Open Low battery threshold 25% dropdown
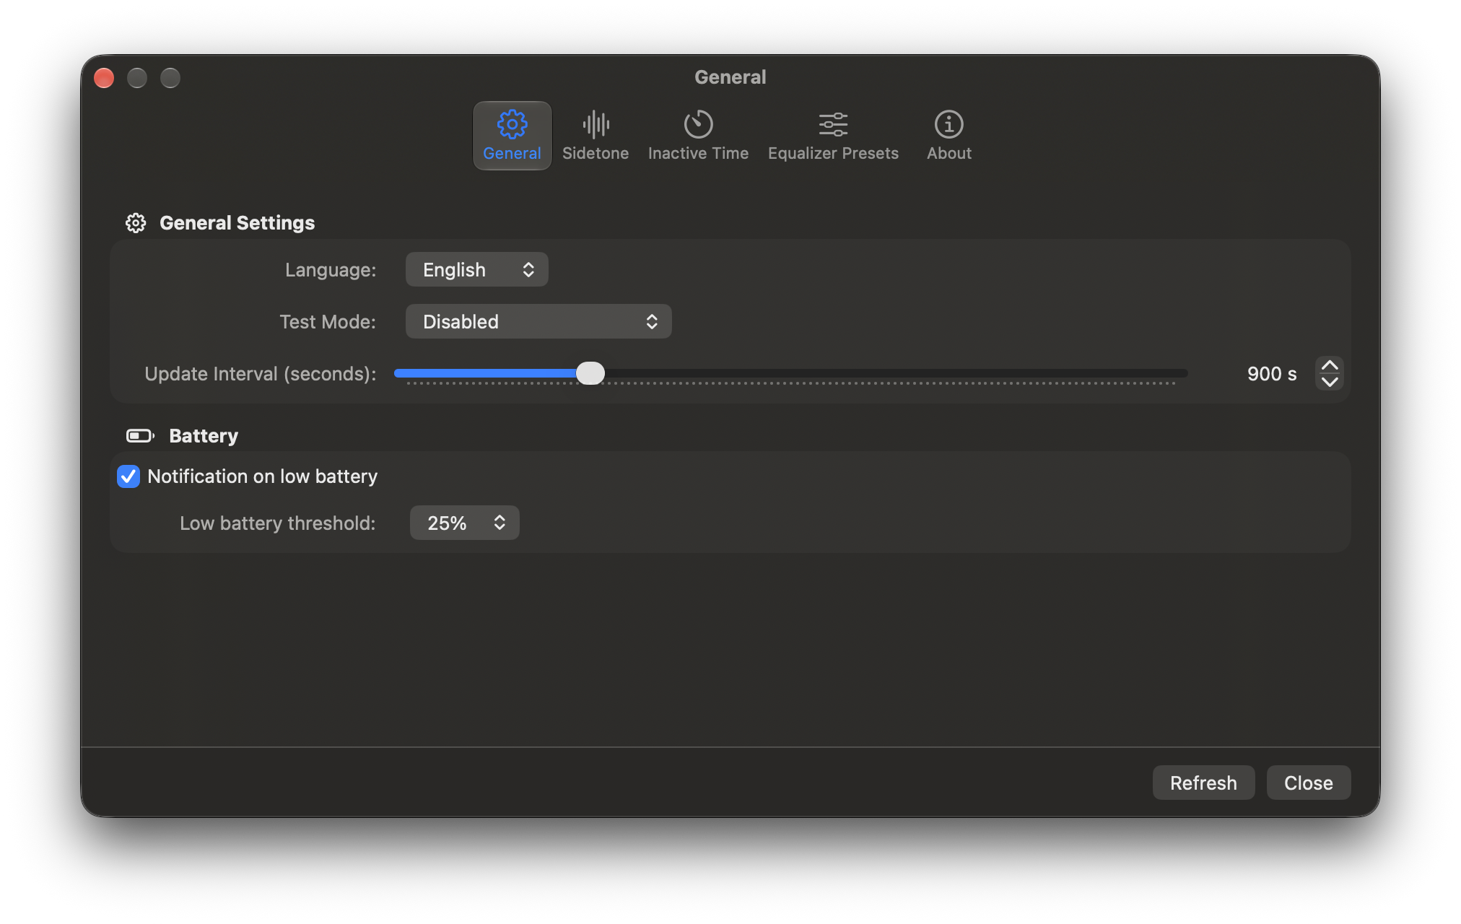 pyautogui.click(x=464, y=523)
